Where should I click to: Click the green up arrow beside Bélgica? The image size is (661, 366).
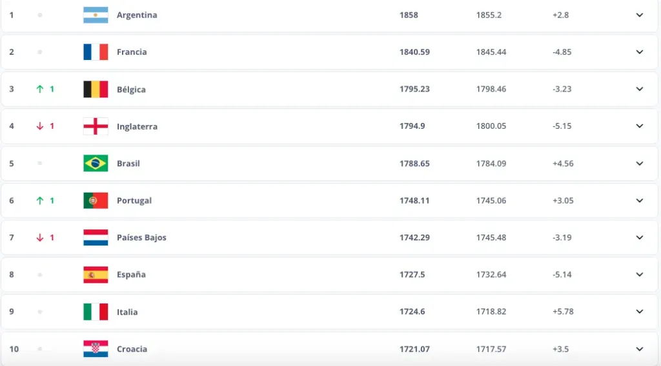click(40, 90)
